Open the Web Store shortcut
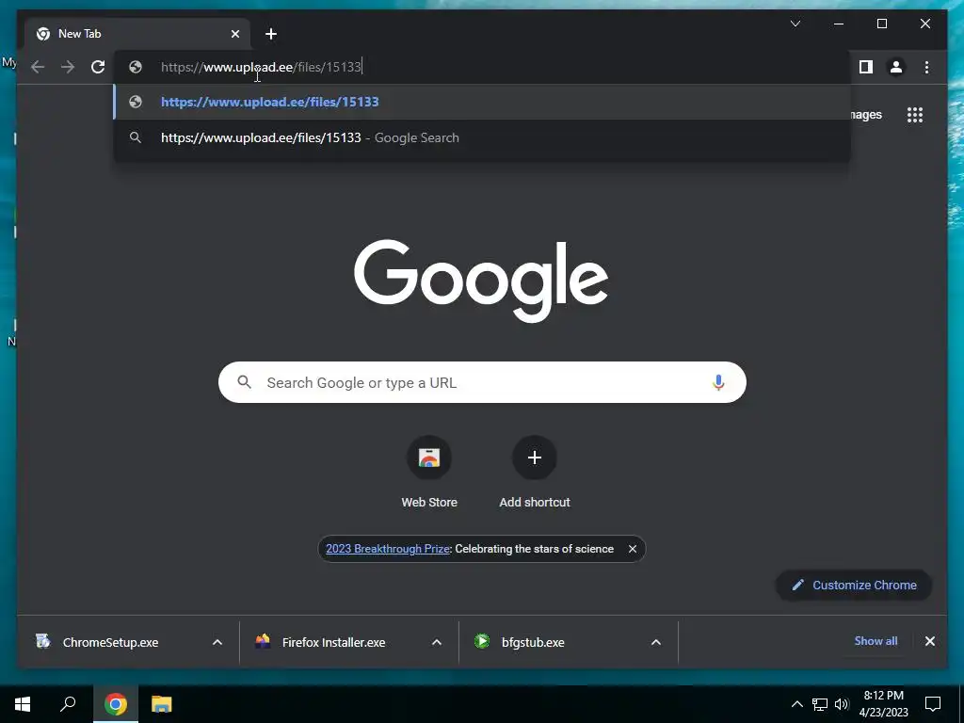The image size is (964, 723). [x=429, y=473]
